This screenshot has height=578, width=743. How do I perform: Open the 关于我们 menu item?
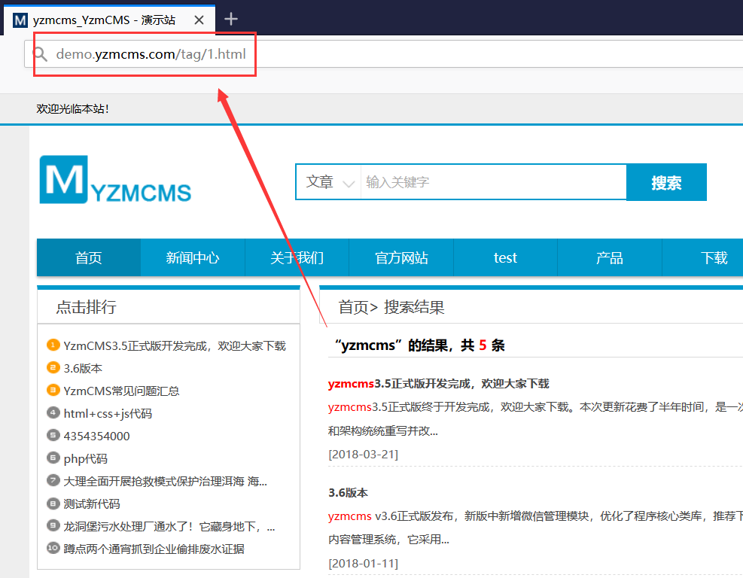pyautogui.click(x=297, y=257)
